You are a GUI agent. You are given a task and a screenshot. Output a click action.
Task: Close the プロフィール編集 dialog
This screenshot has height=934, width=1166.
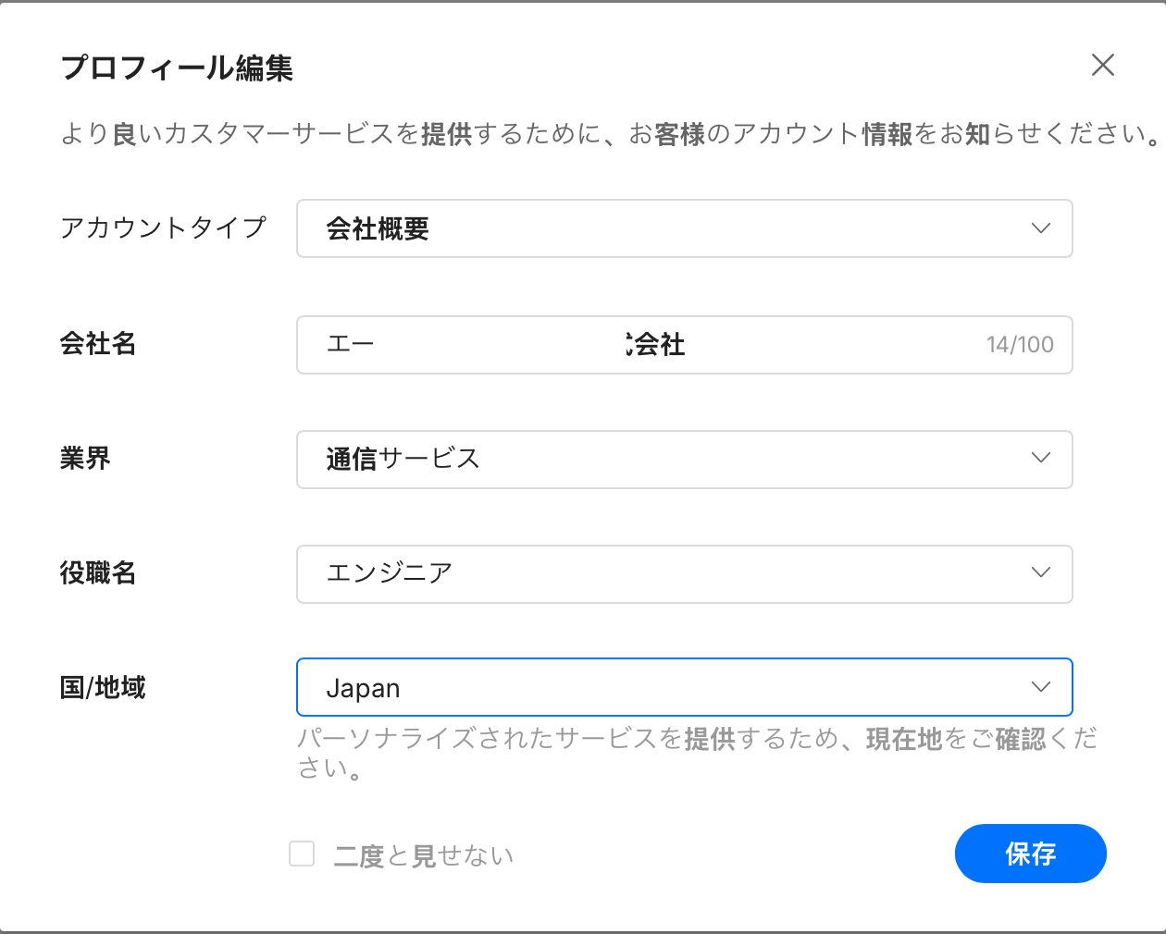[1102, 65]
